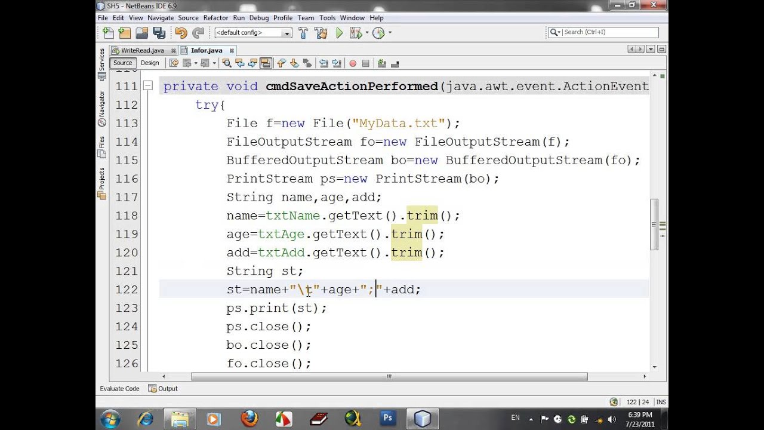
Task: Open the Debug menu
Action: [x=259, y=18]
